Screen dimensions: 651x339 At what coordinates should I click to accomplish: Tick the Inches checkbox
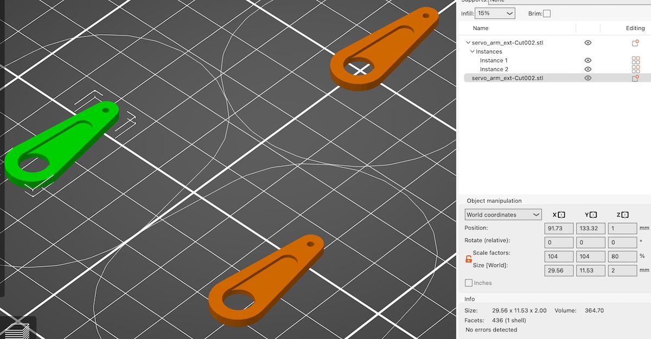point(469,283)
